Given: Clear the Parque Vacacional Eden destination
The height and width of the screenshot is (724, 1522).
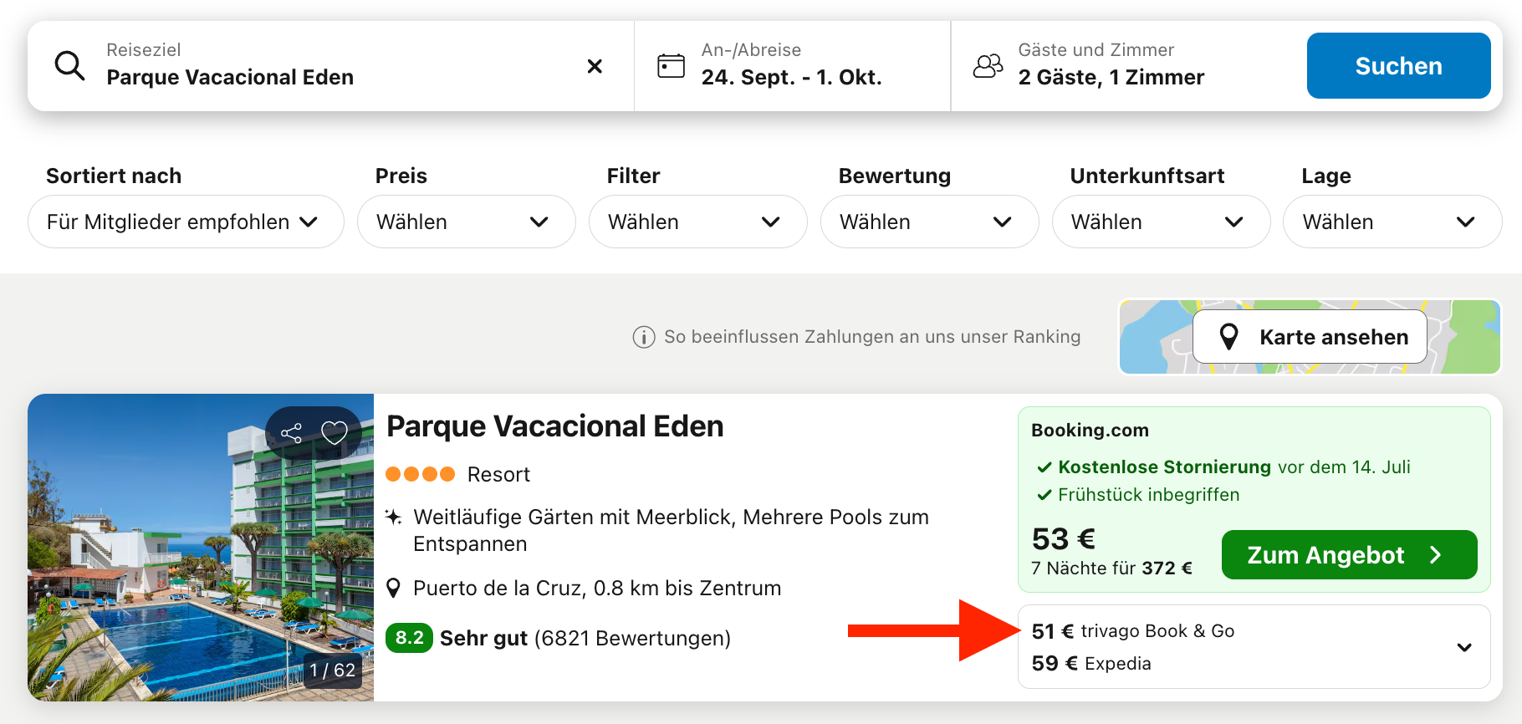Looking at the screenshot, I should 595,66.
